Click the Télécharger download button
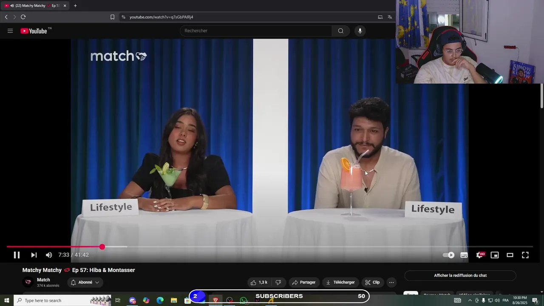Screen dimensions: 544x306 click(x=340, y=282)
